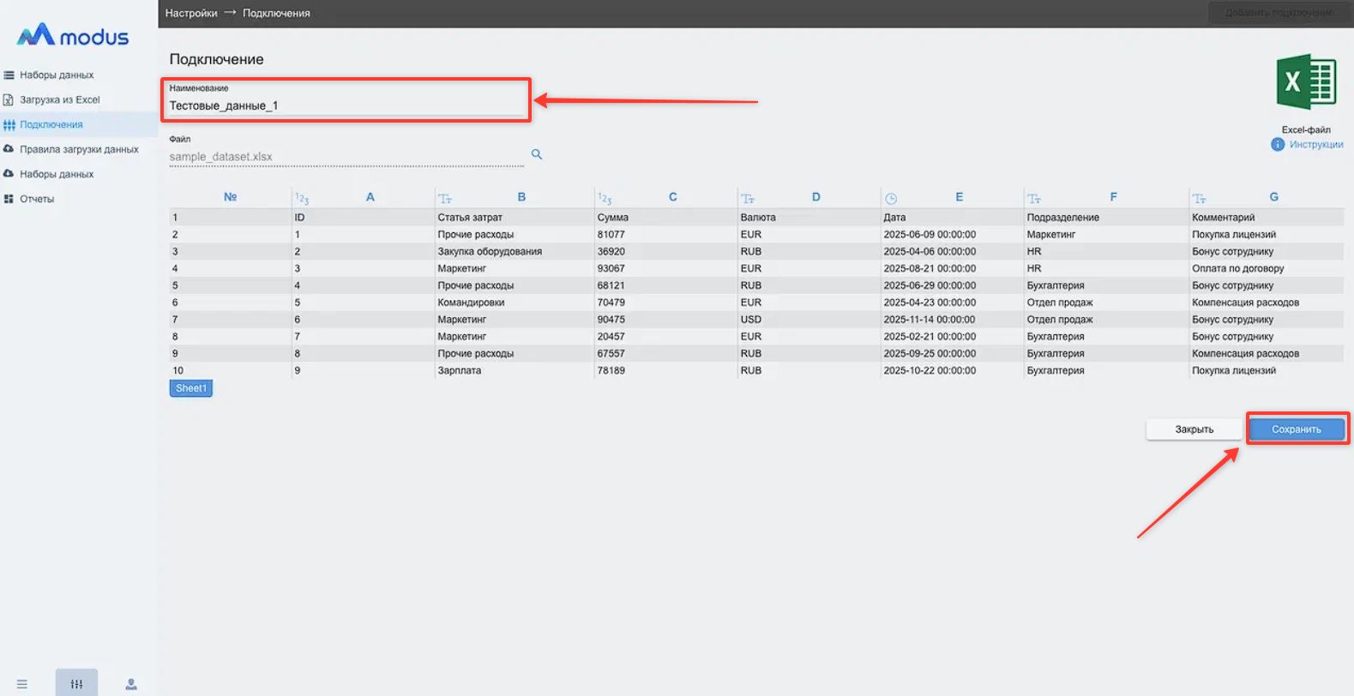Select the Sheet1 tab

click(190, 388)
